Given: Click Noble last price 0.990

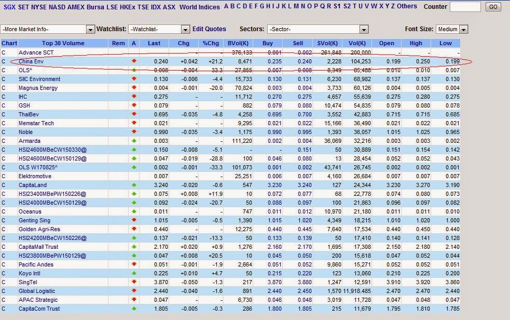Looking at the screenshot, I should pos(161,132).
